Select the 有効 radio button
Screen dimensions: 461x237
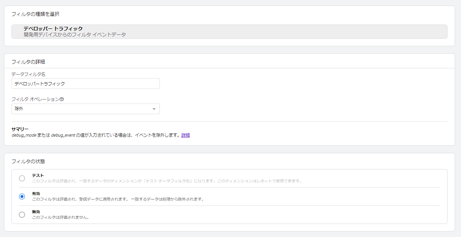pyautogui.click(x=22, y=196)
